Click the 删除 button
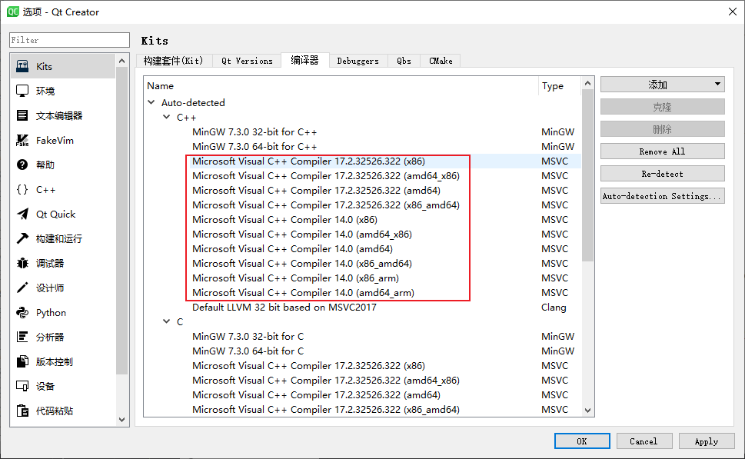 [662, 129]
